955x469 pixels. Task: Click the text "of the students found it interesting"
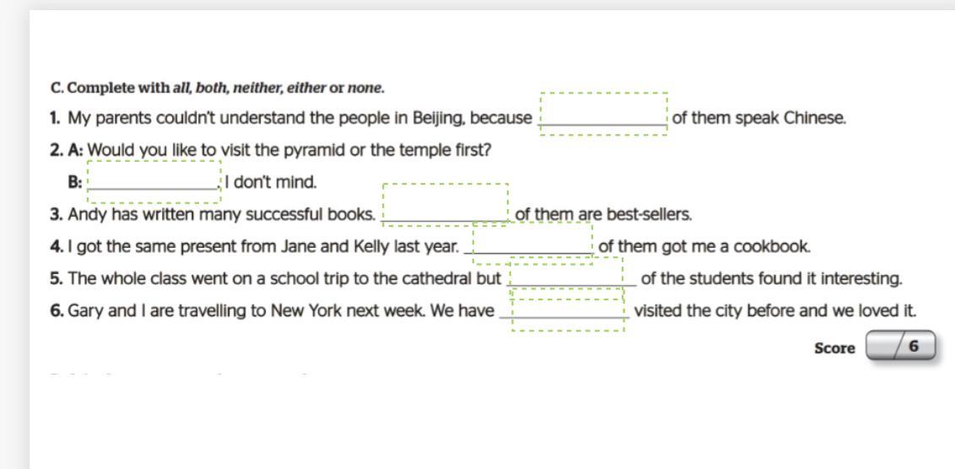[x=771, y=278]
